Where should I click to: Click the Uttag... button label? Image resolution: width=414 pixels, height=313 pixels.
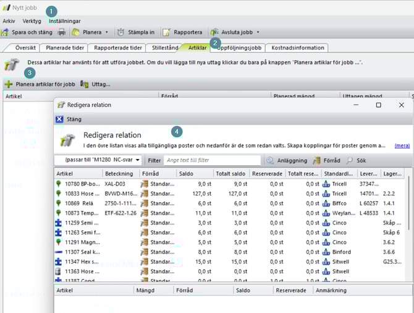[x=101, y=84]
